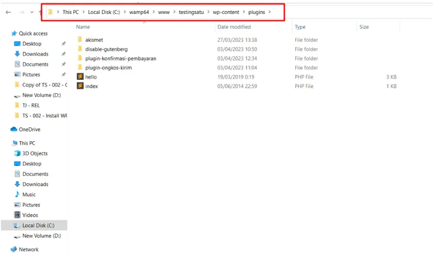Unpin Desktop using its pin icon
Screen dimensions: 434x256
pos(63,44)
